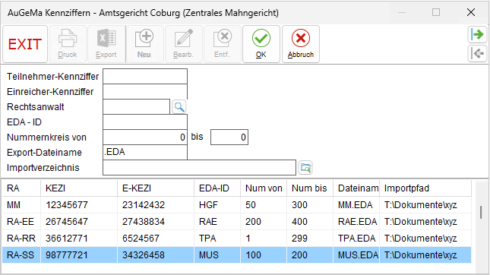Click the file name TPA.EDA

pos(356,239)
